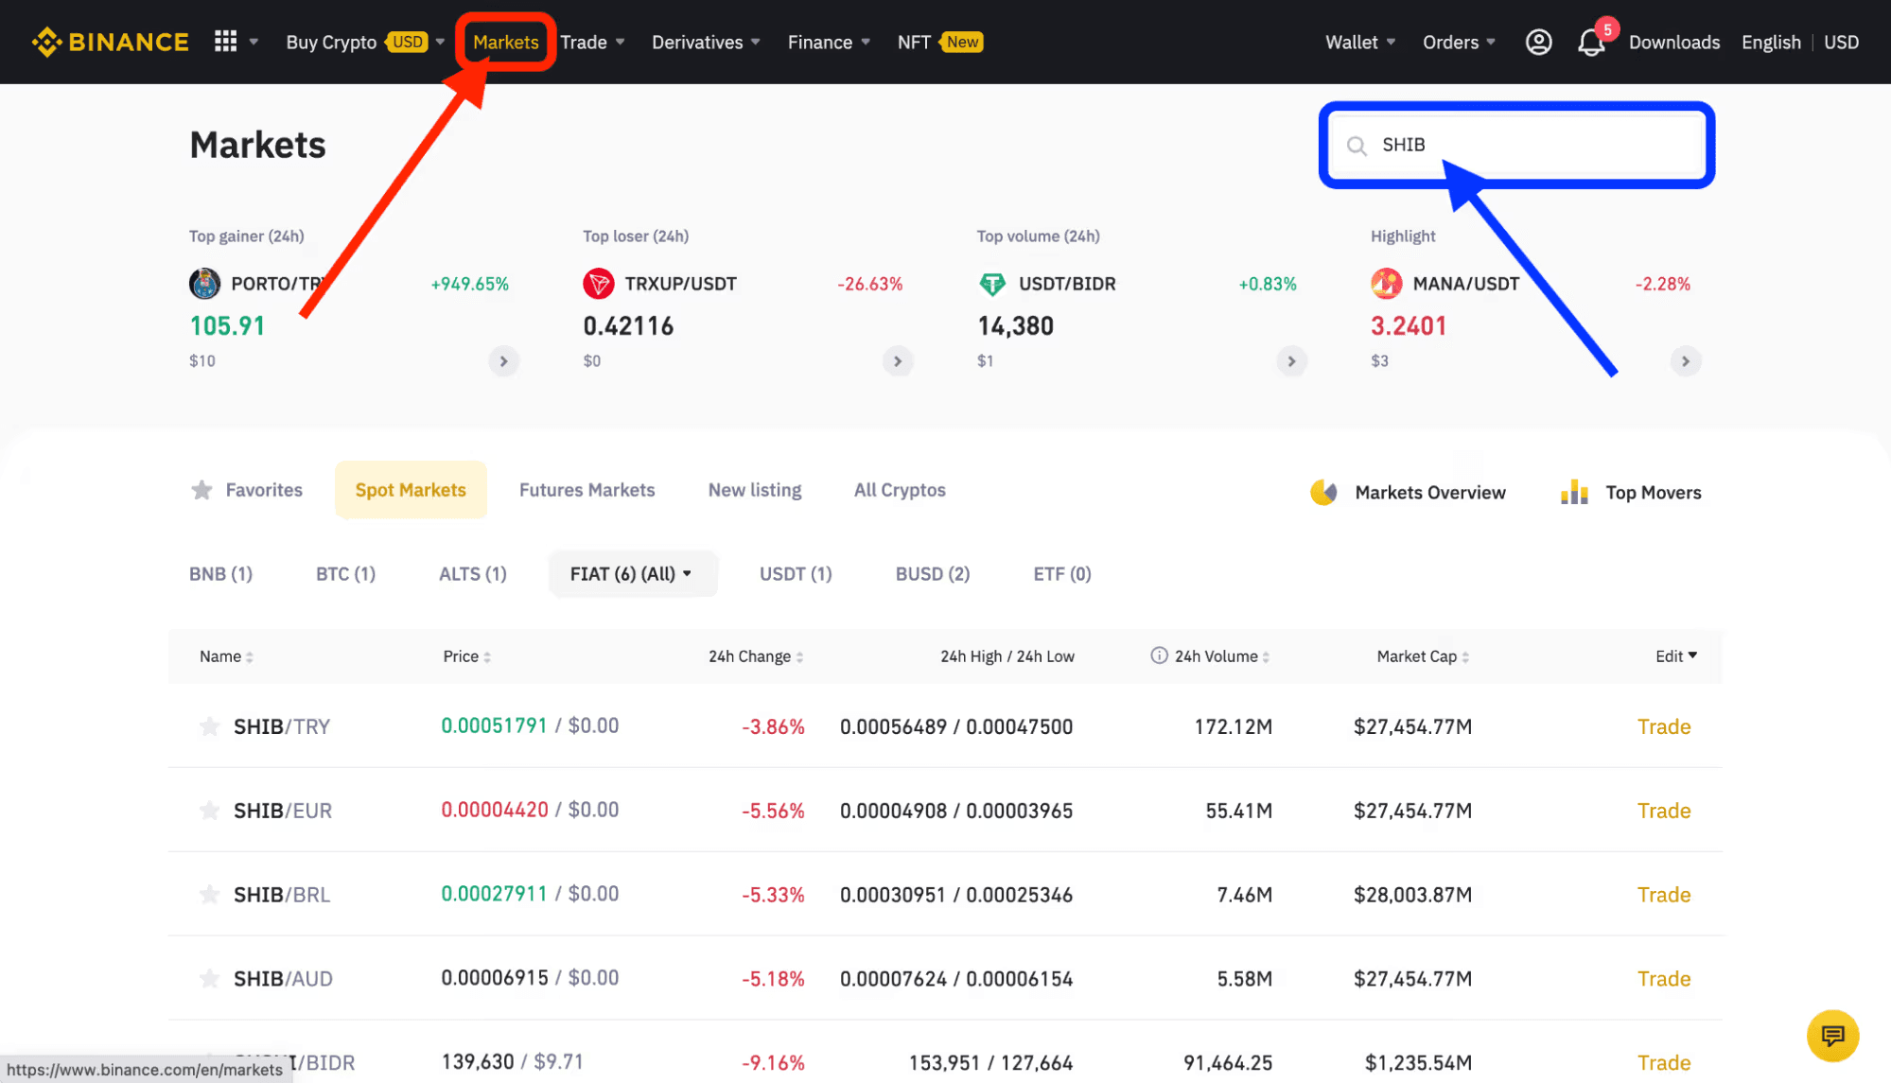Switch to the Futures Markets tab

coord(587,489)
